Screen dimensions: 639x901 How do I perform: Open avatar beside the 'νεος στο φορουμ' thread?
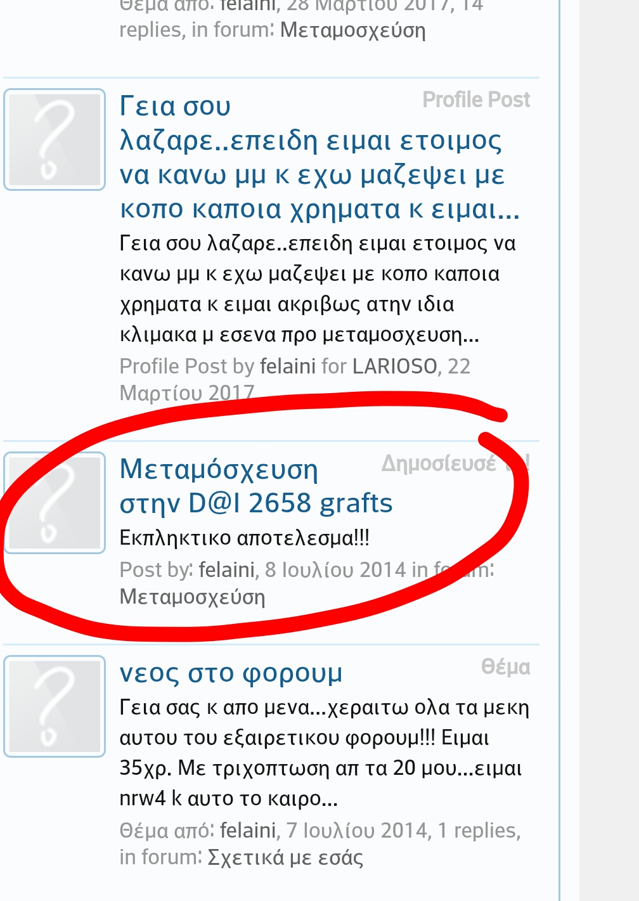point(55,706)
